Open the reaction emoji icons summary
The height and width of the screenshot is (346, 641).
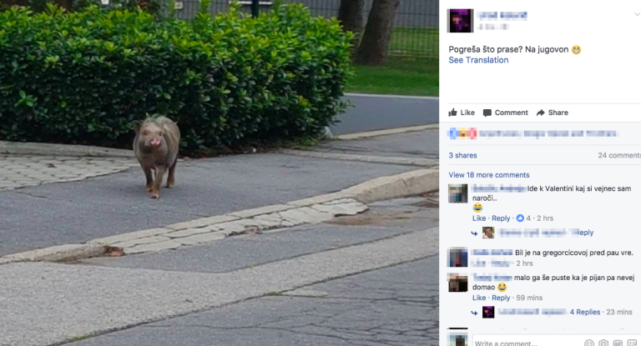[x=462, y=133]
